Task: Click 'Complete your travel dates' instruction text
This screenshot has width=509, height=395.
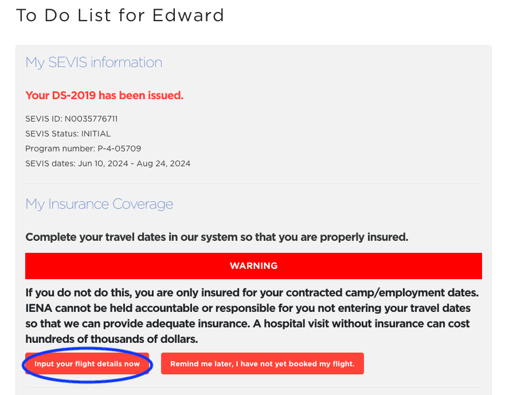Action: click(x=217, y=237)
